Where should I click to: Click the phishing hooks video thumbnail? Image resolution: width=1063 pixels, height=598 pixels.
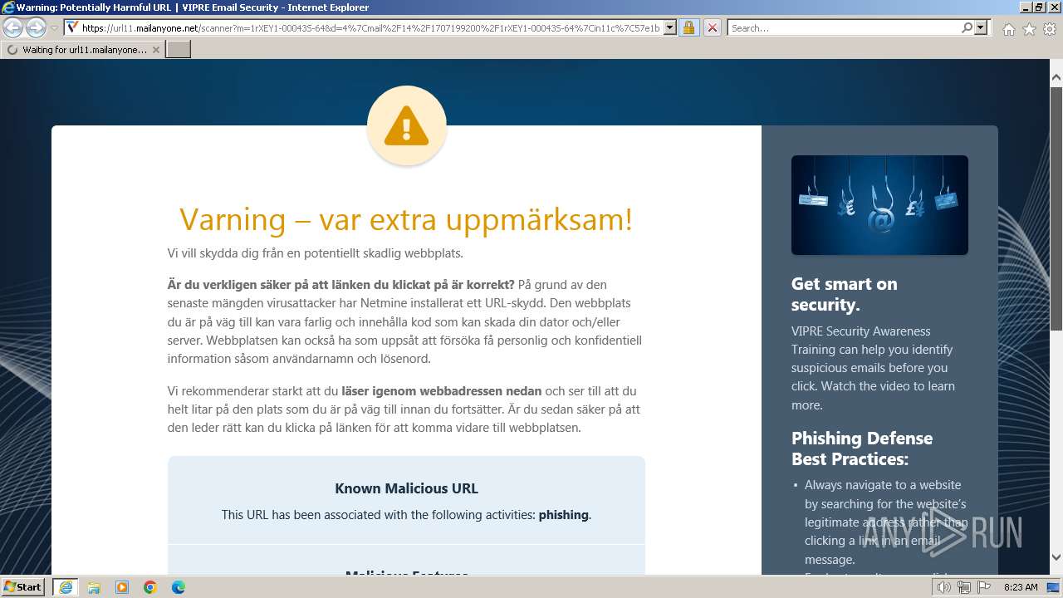879,205
